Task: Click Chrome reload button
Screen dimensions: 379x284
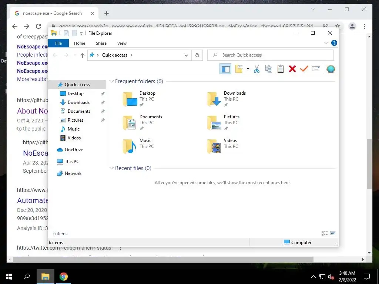Action: pos(38,26)
